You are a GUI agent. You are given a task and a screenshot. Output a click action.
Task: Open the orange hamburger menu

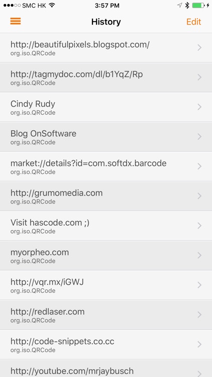pos(16,22)
